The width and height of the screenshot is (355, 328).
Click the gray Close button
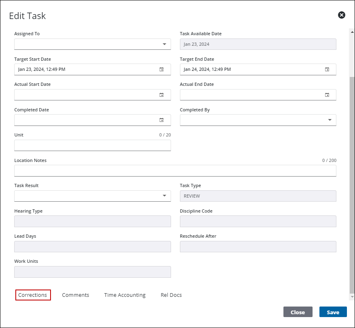(298, 312)
